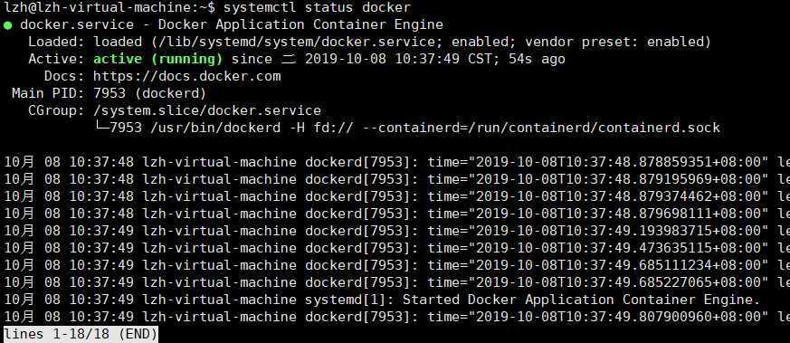The image size is (790, 343).
Task: Click the tree branch symbol before 7953
Action: tap(101, 128)
